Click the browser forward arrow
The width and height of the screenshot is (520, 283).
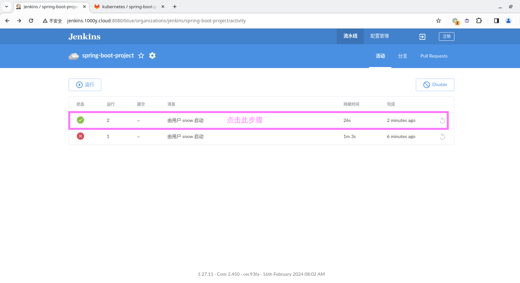19,21
